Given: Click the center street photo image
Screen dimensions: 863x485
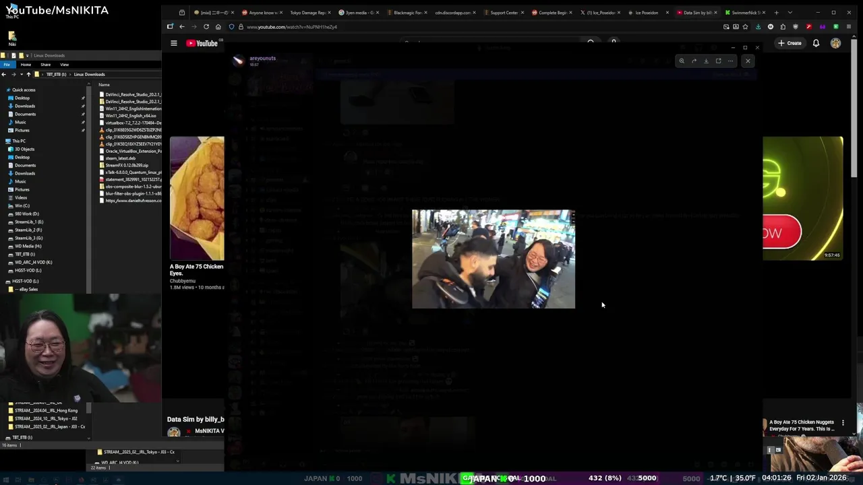Looking at the screenshot, I should pyautogui.click(x=494, y=259).
